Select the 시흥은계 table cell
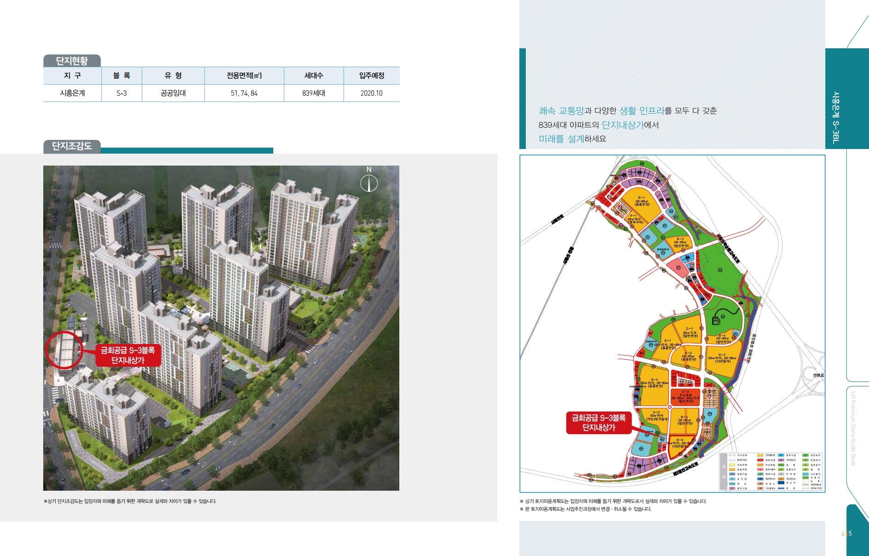The height and width of the screenshot is (556, 869). (x=72, y=93)
